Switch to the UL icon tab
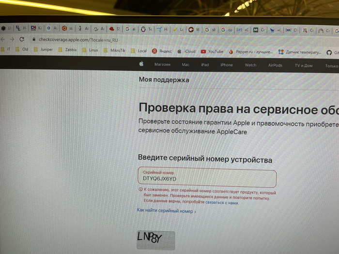Image resolution: width=339 pixels, height=254 pixels. coord(21,28)
